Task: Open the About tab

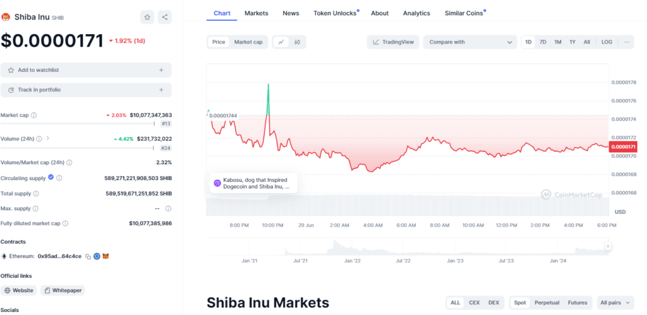Action: pyautogui.click(x=380, y=13)
